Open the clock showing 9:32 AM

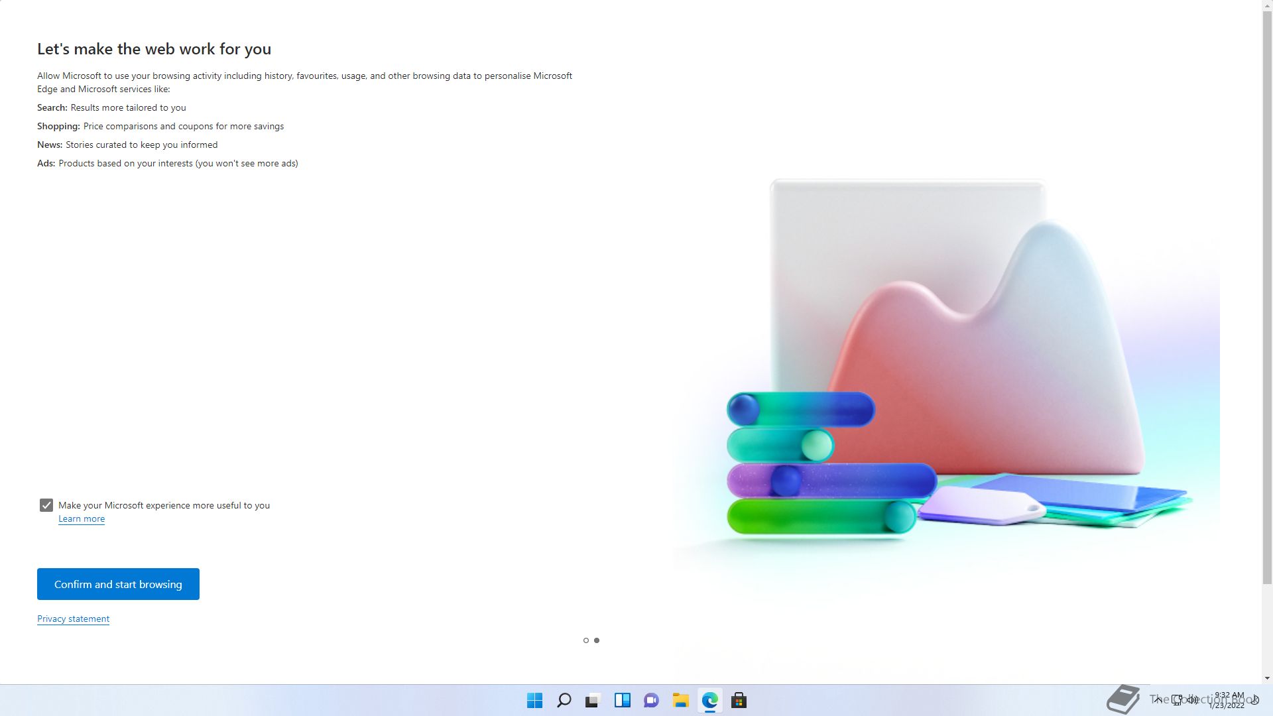(x=1228, y=700)
